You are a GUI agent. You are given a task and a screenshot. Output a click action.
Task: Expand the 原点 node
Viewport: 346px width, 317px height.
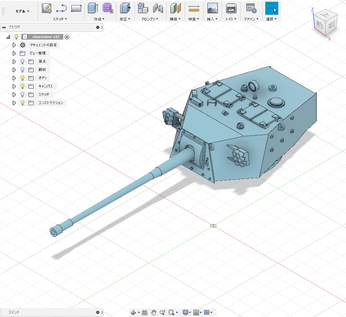click(14, 61)
